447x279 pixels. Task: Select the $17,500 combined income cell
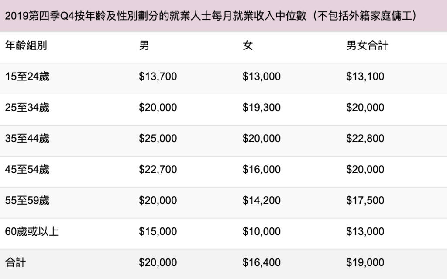coord(365,200)
